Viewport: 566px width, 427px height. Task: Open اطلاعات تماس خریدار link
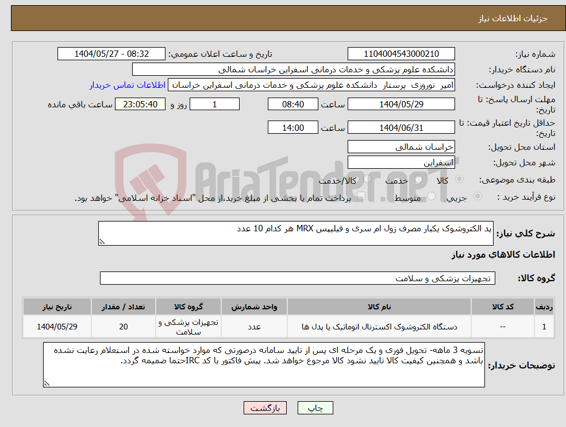[x=128, y=85]
